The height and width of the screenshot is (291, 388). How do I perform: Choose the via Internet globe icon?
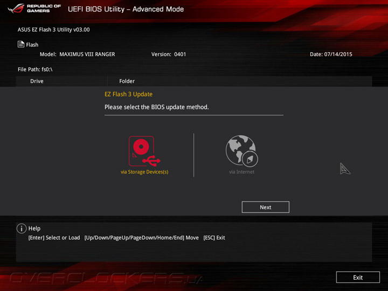coord(242,150)
